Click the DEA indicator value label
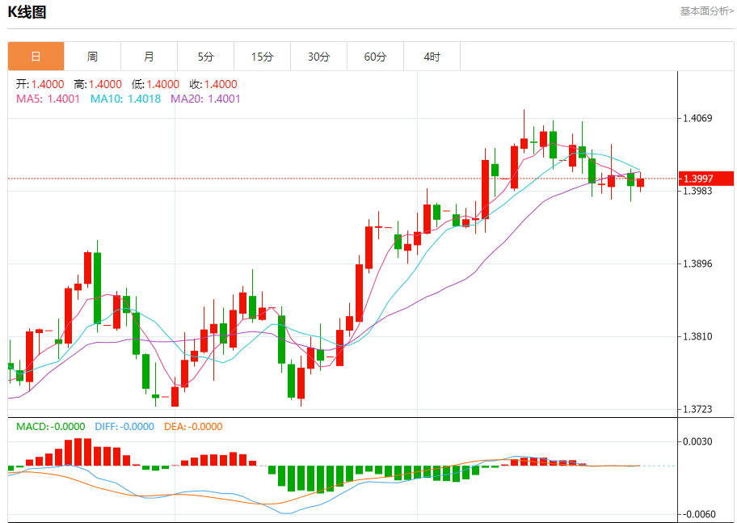 [x=192, y=426]
